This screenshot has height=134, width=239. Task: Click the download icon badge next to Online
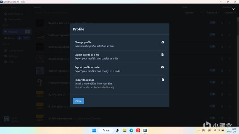(x=19, y=38)
